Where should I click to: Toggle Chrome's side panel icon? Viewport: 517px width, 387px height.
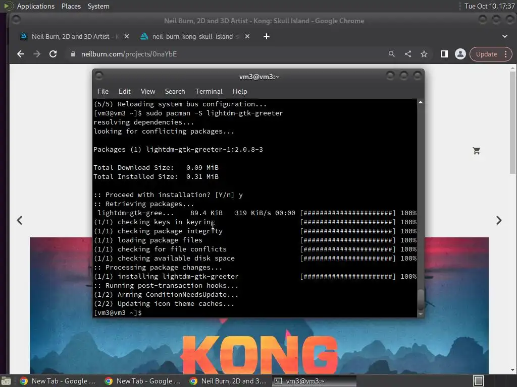click(x=444, y=54)
